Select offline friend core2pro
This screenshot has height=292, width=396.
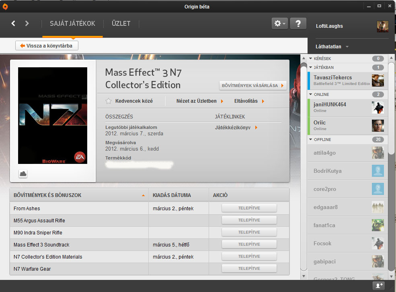tap(347, 189)
